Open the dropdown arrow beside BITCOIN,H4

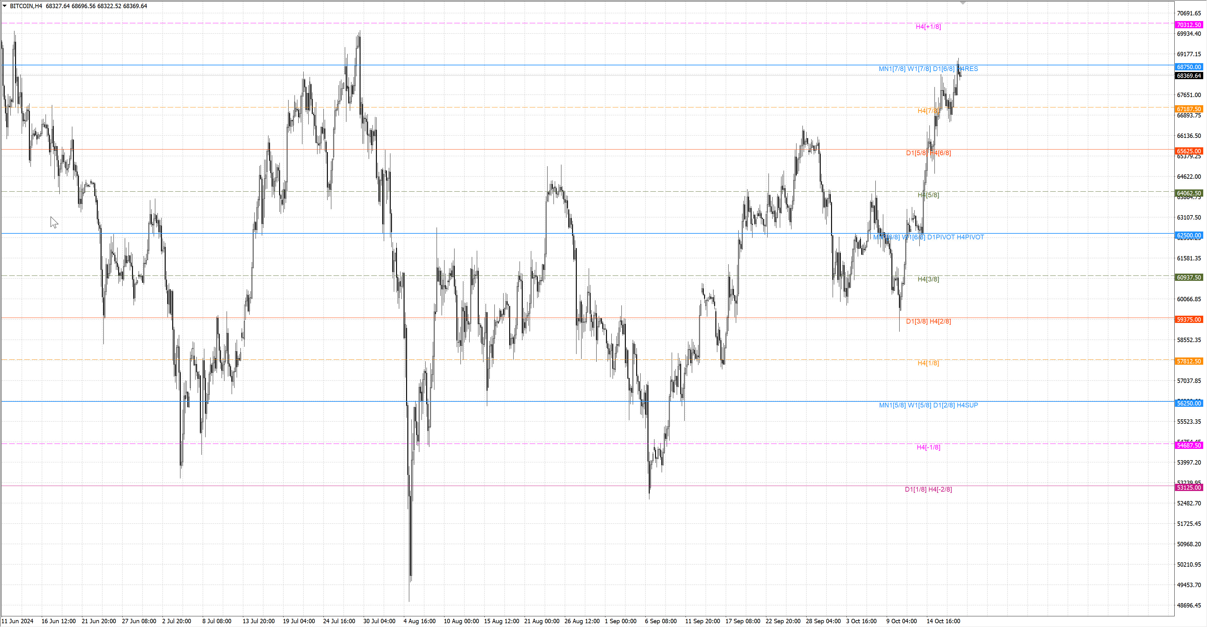[x=5, y=6]
